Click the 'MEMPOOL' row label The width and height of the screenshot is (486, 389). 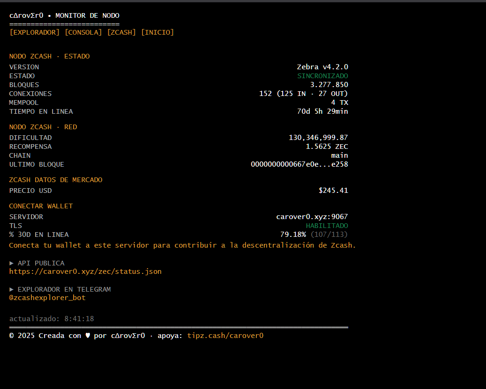24,103
